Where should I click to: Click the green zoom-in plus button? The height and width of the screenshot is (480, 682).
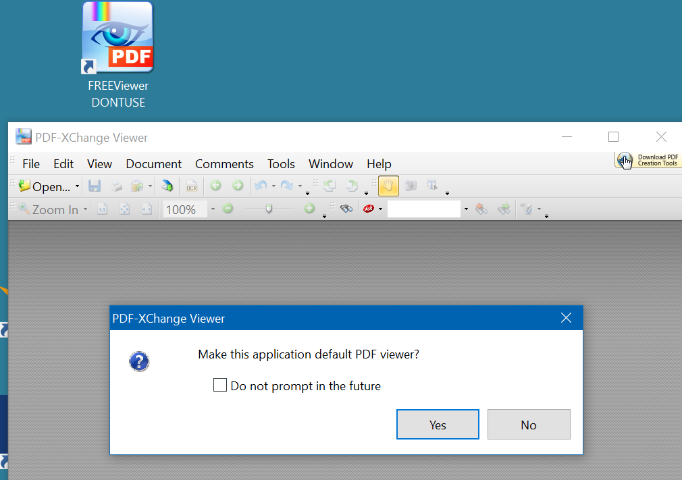(309, 209)
